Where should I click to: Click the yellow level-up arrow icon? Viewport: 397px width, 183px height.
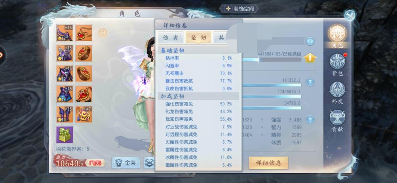(310, 58)
